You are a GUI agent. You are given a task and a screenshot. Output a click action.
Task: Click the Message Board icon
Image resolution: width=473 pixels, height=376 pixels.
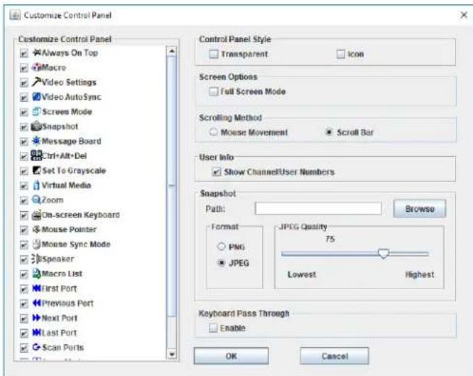[36, 141]
